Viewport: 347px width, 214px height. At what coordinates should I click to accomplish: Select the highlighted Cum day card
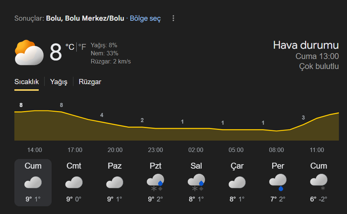[x=33, y=182]
